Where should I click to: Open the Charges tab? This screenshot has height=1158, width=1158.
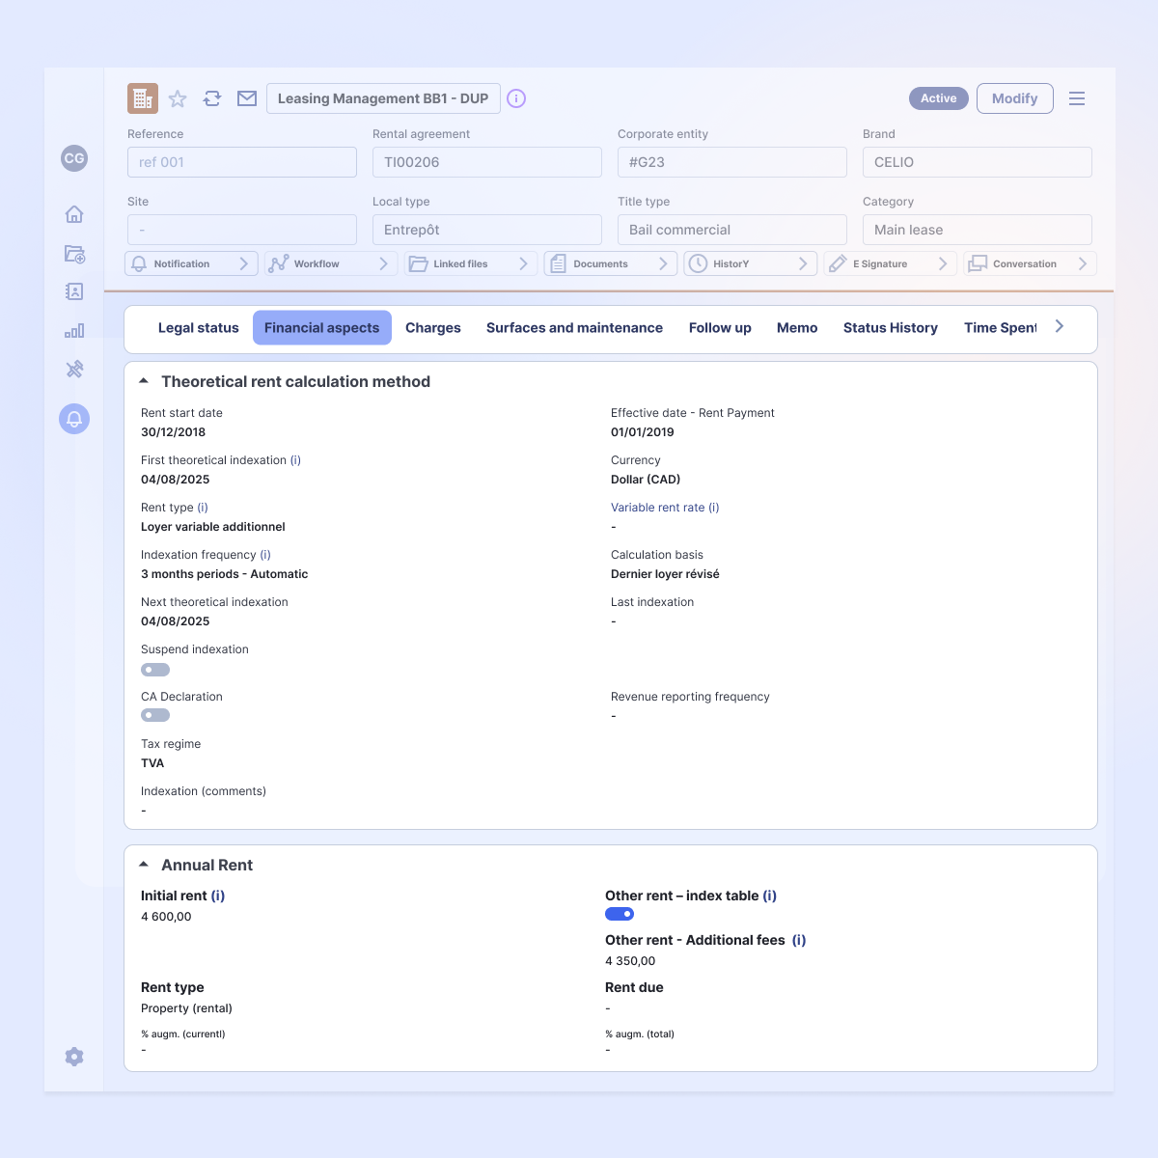(433, 328)
